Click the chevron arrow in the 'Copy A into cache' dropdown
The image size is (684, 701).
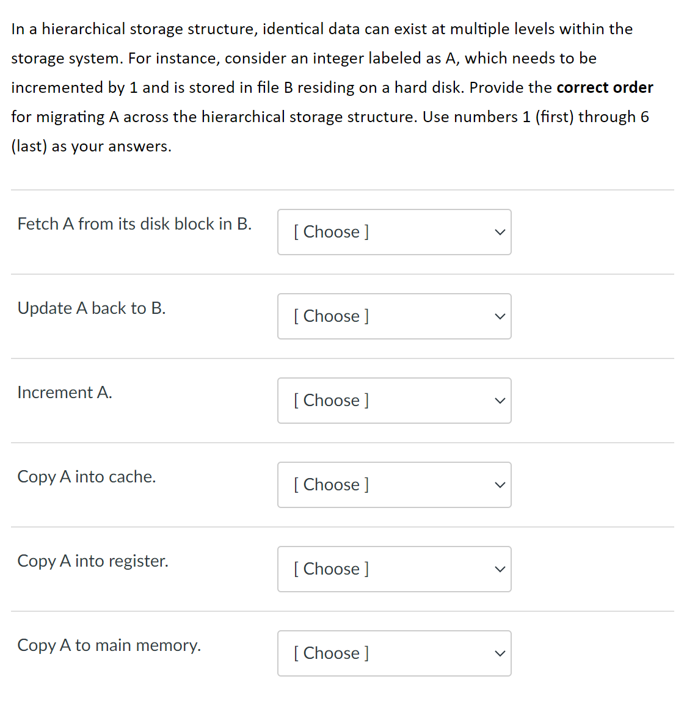(499, 485)
